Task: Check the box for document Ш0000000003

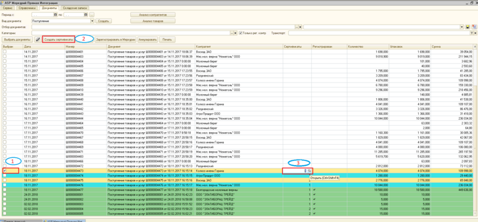Action: pos(5,203)
